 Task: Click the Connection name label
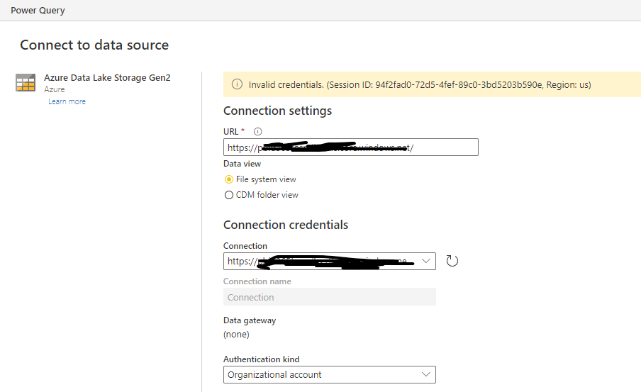257,281
